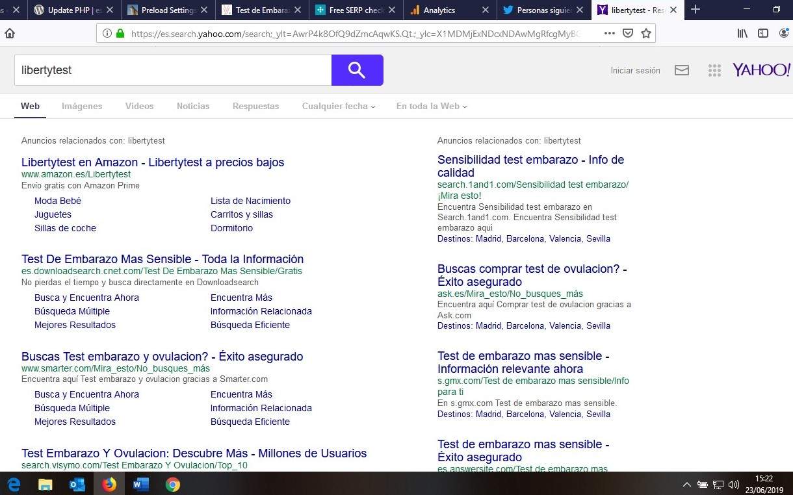Click the 'Carritos y sillas' sublink
The height and width of the screenshot is (495, 793).
tap(242, 214)
